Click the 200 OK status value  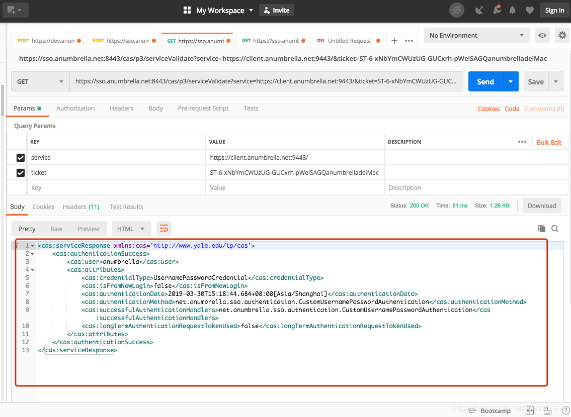tap(419, 205)
